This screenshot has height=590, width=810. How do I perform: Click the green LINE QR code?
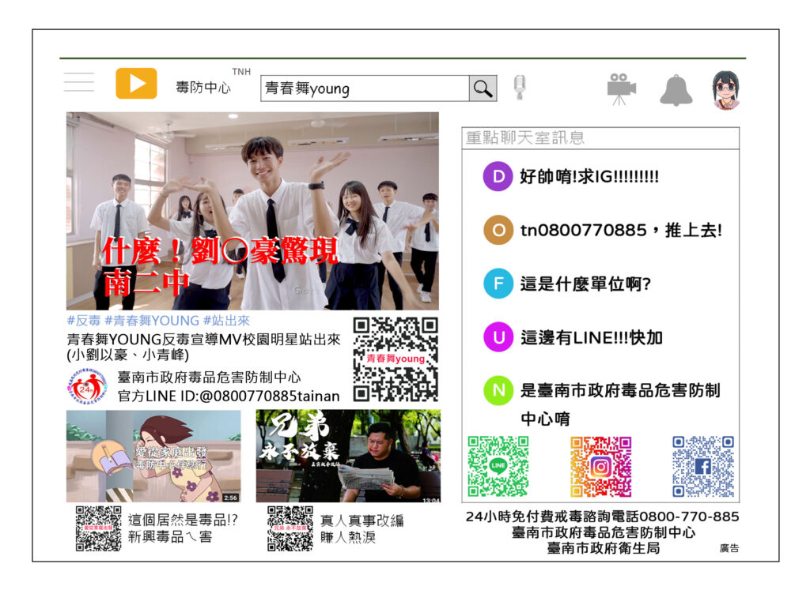click(x=498, y=467)
